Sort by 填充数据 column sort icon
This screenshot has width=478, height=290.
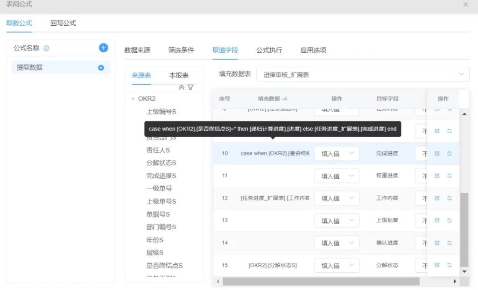coord(285,99)
